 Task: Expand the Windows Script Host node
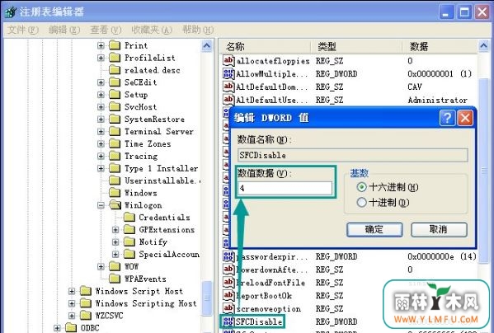pos(72,291)
